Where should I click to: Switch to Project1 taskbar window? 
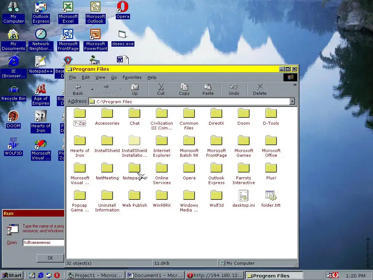point(95,276)
